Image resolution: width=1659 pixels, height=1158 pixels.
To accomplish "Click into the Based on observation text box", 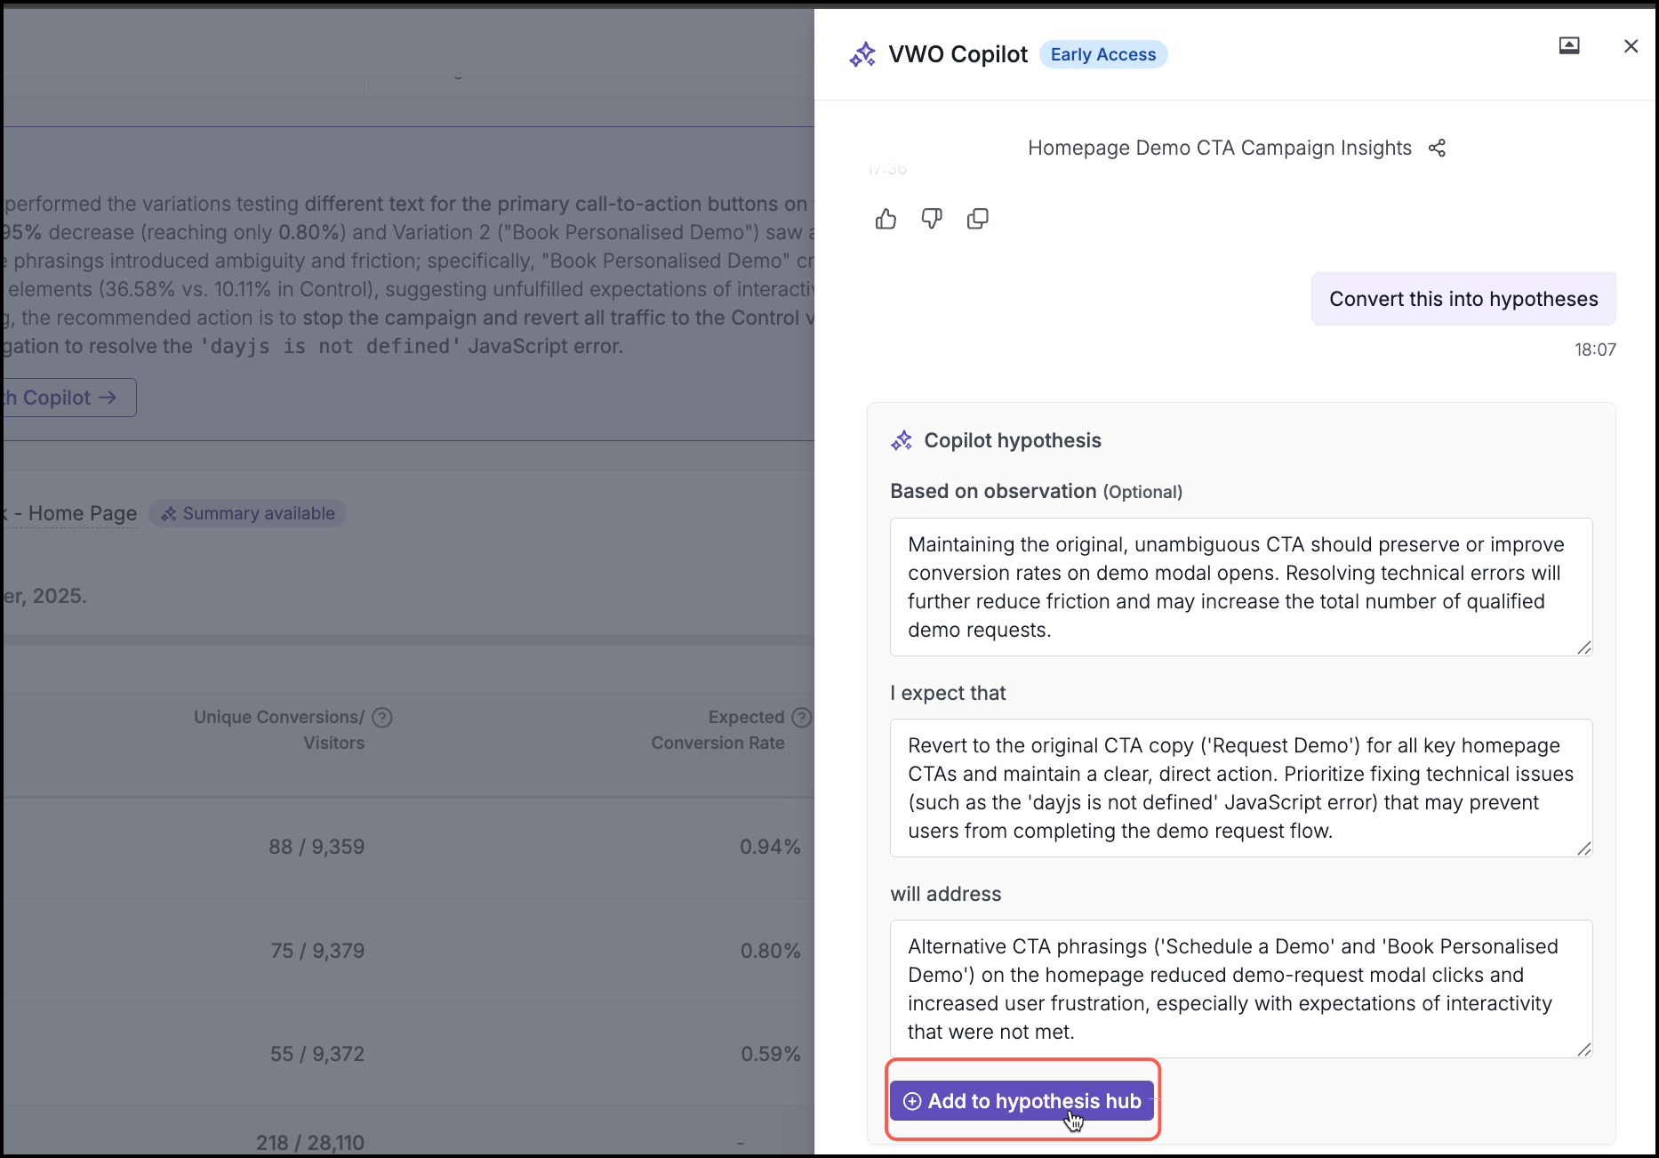I will pos(1240,587).
